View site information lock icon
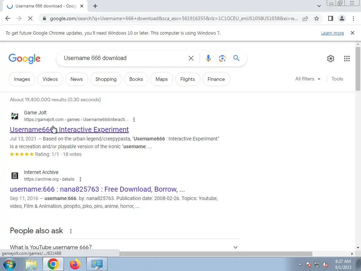 44,18
